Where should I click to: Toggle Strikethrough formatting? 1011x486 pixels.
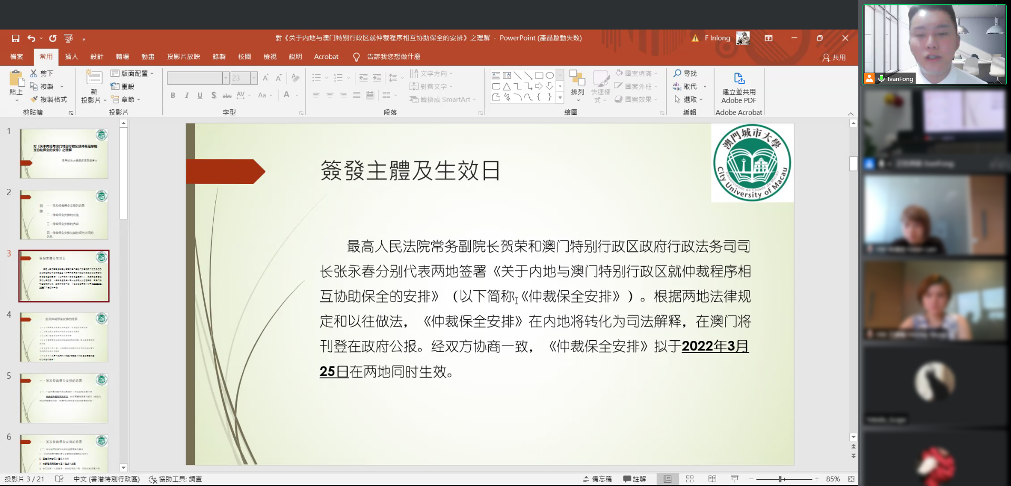pos(227,95)
